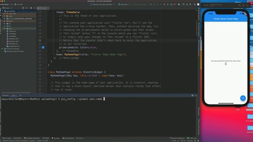Open the terminal panel settings gear

[x=193, y=95]
